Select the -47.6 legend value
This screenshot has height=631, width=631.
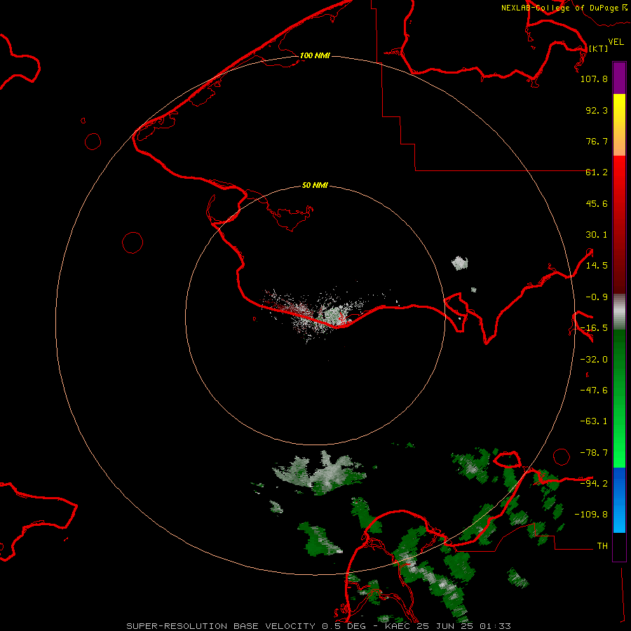(x=594, y=391)
